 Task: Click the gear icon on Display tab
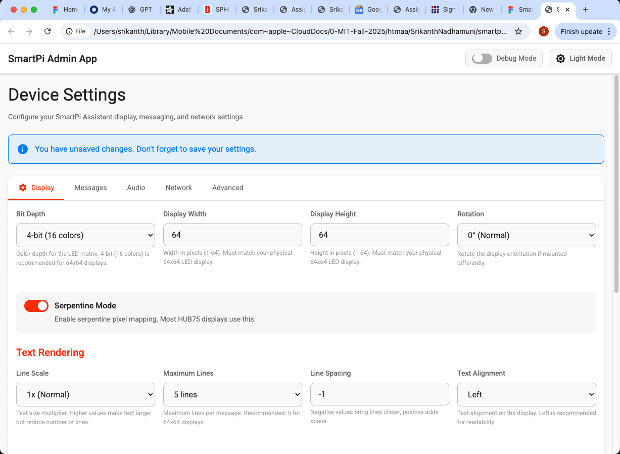click(23, 188)
